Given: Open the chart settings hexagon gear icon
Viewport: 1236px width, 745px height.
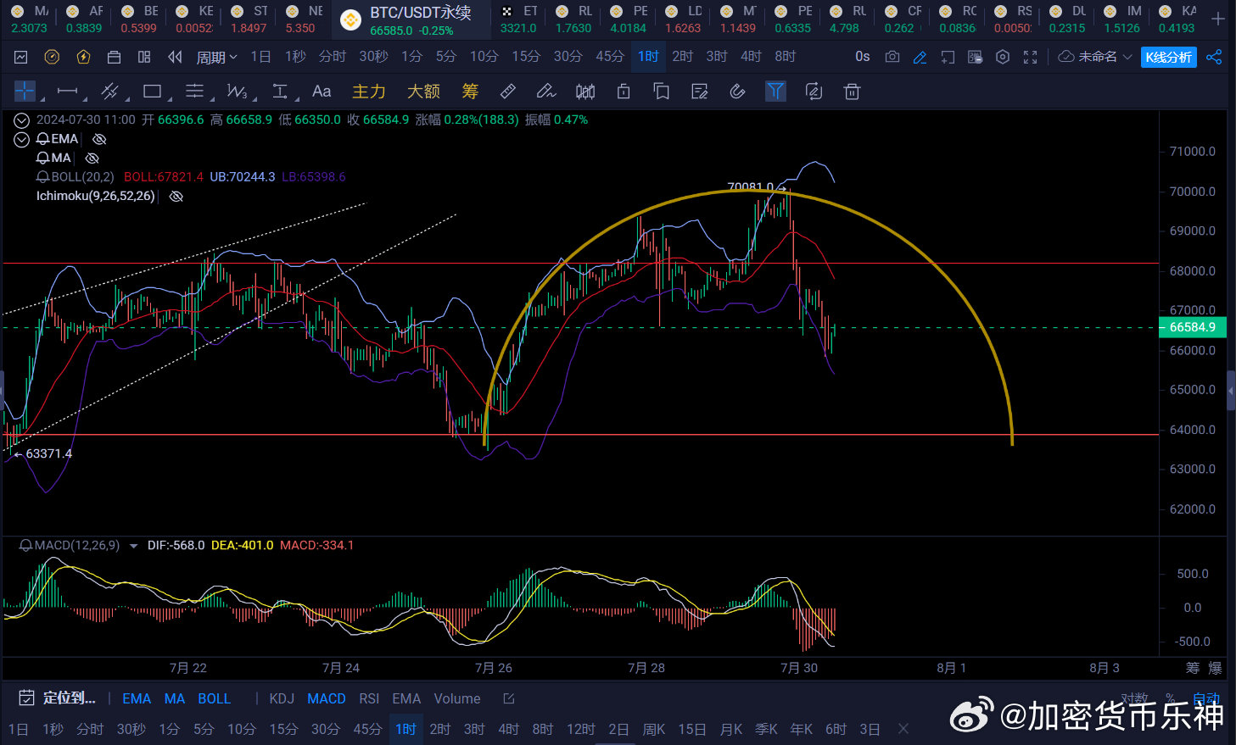Looking at the screenshot, I should [1003, 57].
